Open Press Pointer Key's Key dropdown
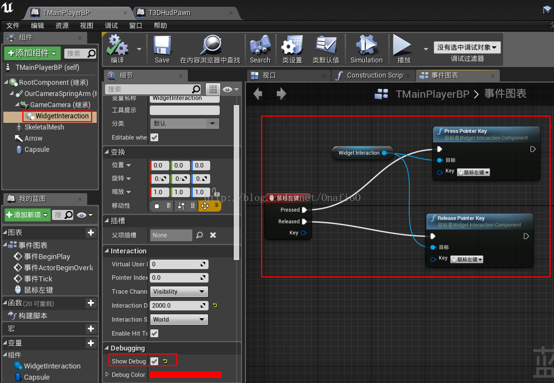This screenshot has width=554, height=383. [x=473, y=173]
